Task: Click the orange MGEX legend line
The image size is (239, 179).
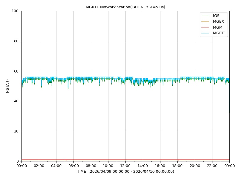Action: tap(205, 21)
